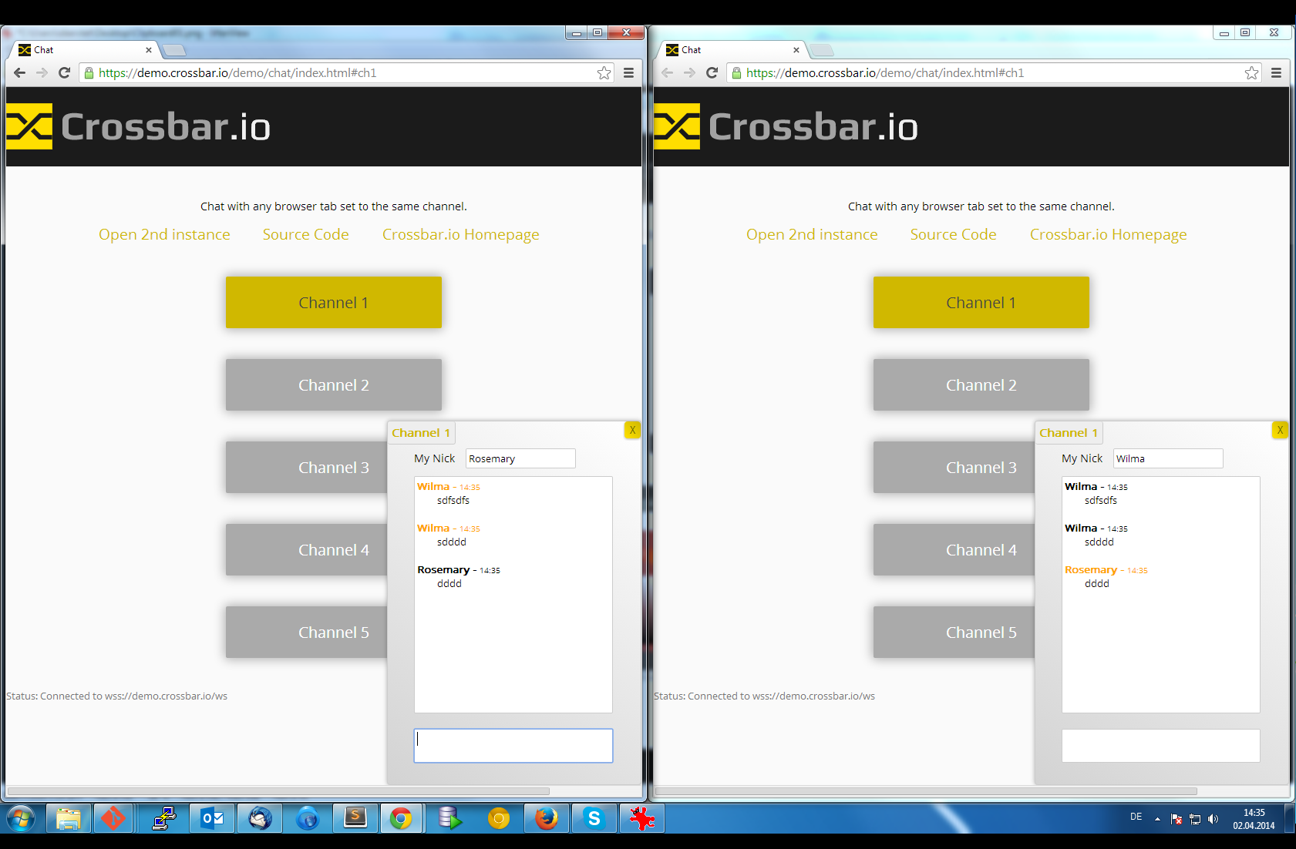Open Outlook from taskbar
Screen dimensions: 1296x849
[x=212, y=818]
